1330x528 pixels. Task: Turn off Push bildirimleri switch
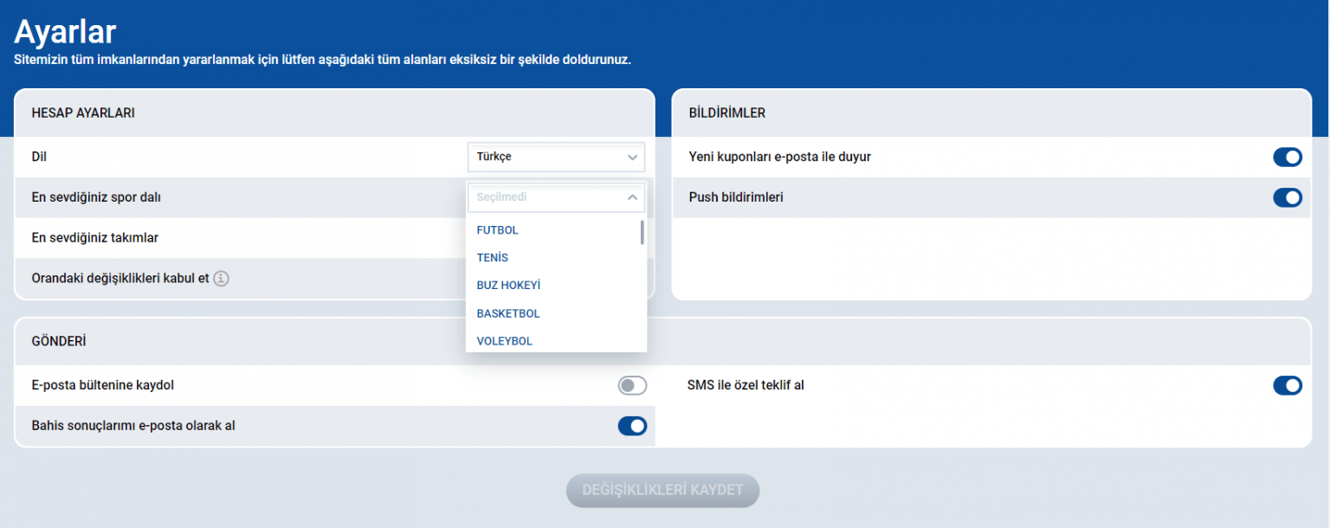point(1287,198)
